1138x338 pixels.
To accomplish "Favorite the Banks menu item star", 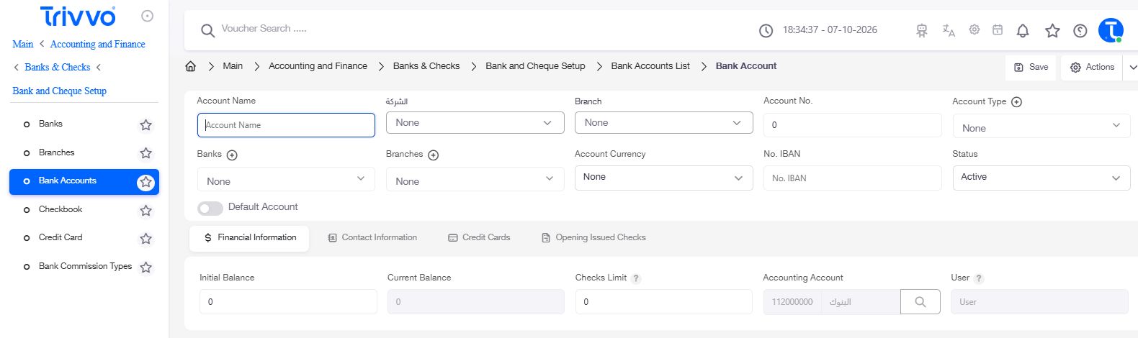I will tap(145, 125).
